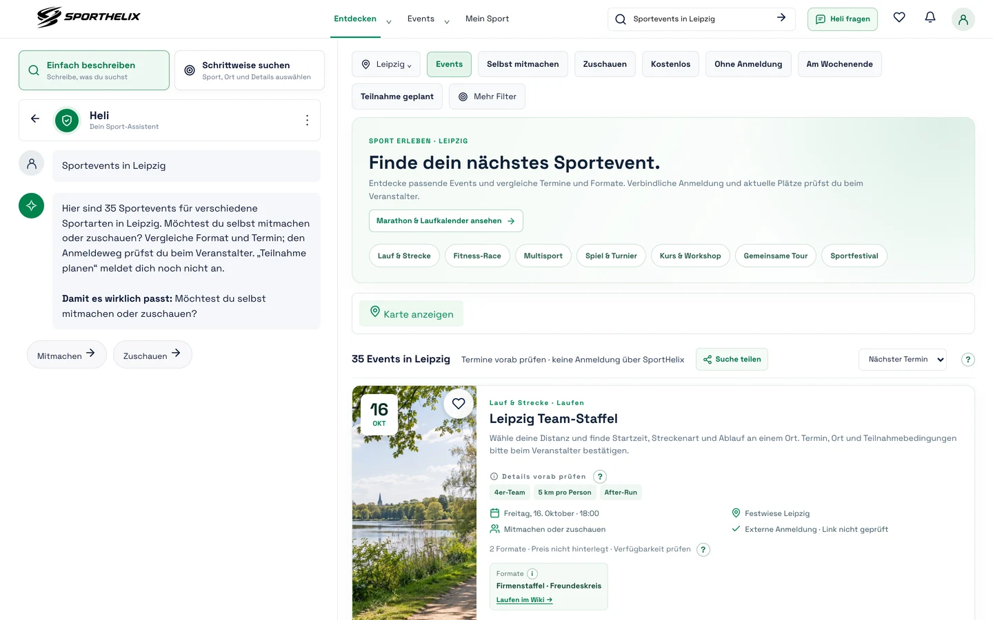This screenshot has height=620, width=993.
Task: Click Karte anzeigen button
Action: click(x=411, y=313)
